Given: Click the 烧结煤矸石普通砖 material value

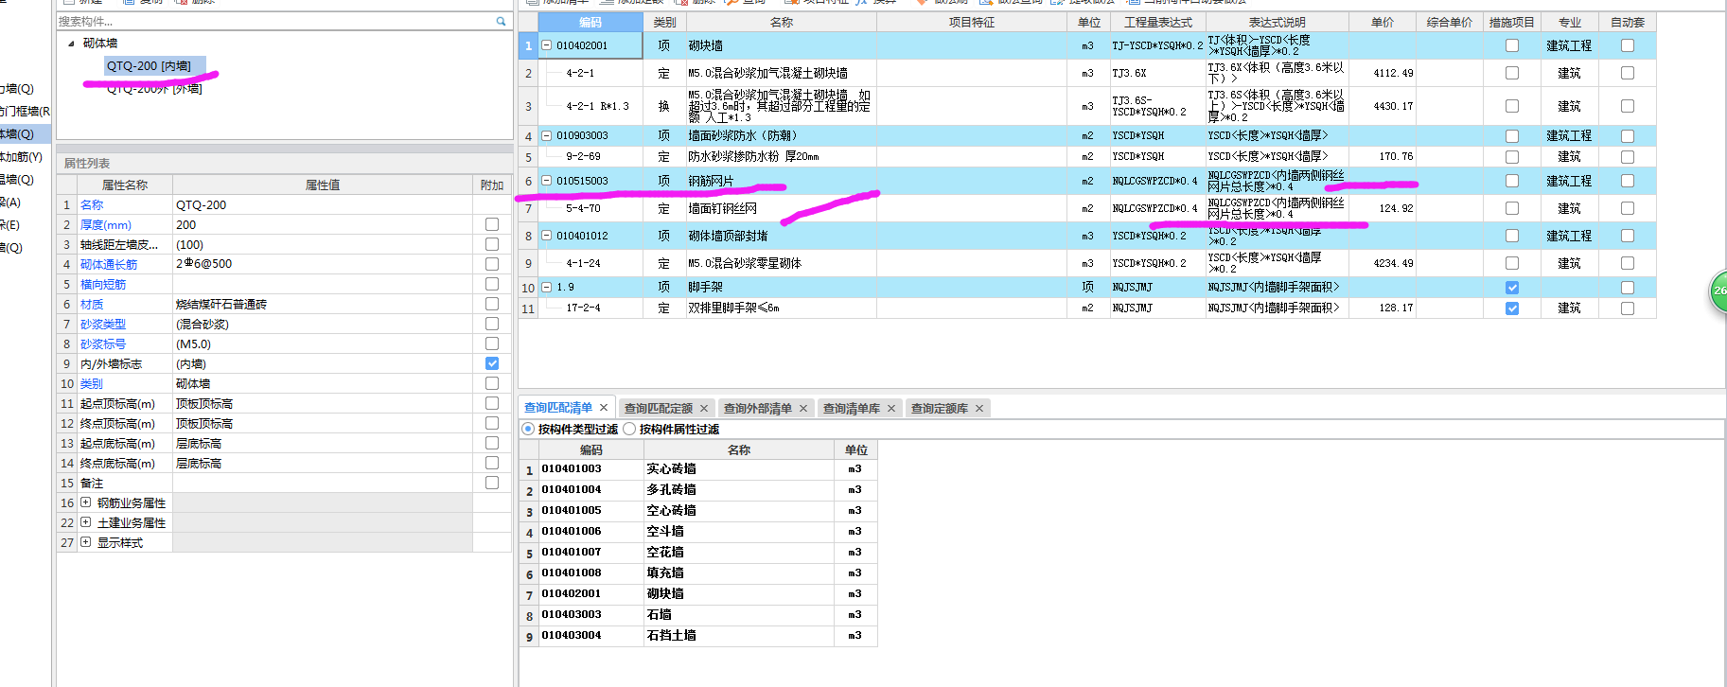Looking at the screenshot, I should [323, 304].
